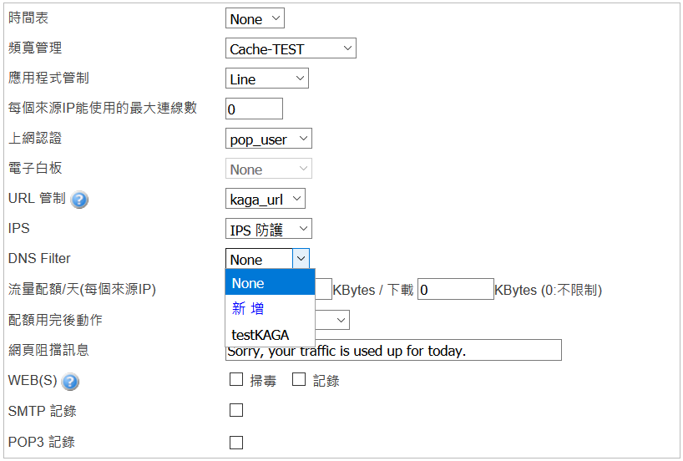Click the help icon beside WEB(S)
Image resolution: width=683 pixels, height=461 pixels.
tap(71, 382)
